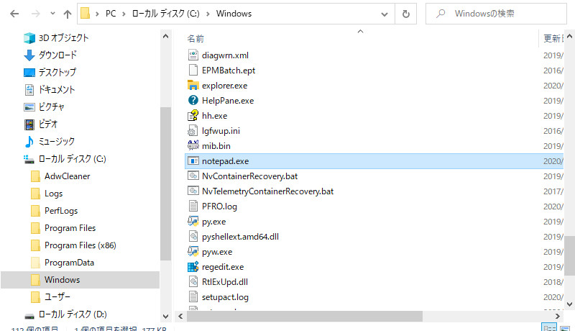
Task: Click the folder icon in the address bar
Action: click(85, 14)
